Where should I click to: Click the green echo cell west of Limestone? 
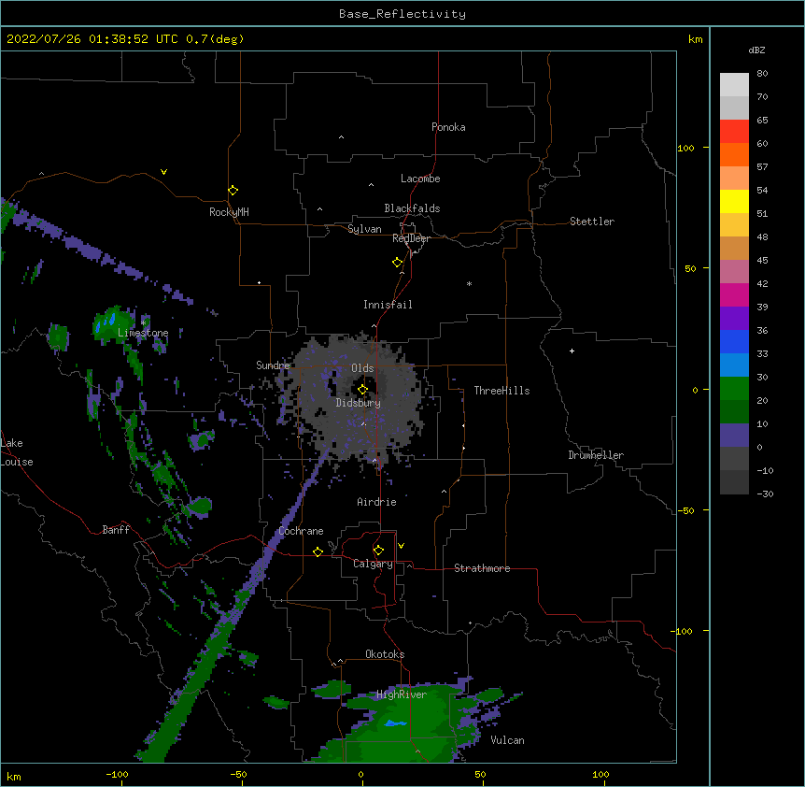click(x=59, y=336)
